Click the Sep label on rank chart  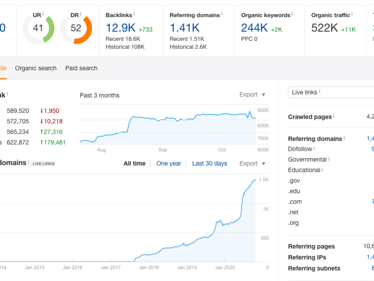pos(163,150)
